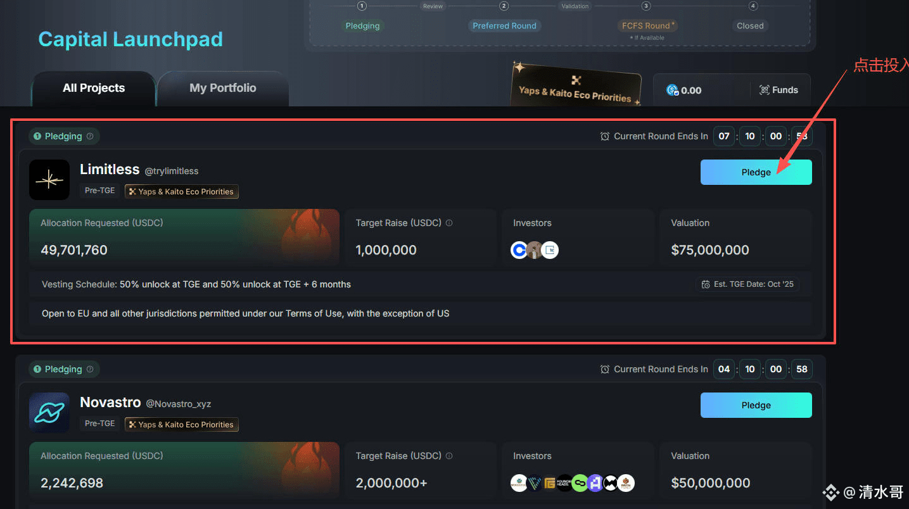Click Limitless Yaps & Kaito Eco Priorities tag
This screenshot has height=509, width=909.
(182, 191)
